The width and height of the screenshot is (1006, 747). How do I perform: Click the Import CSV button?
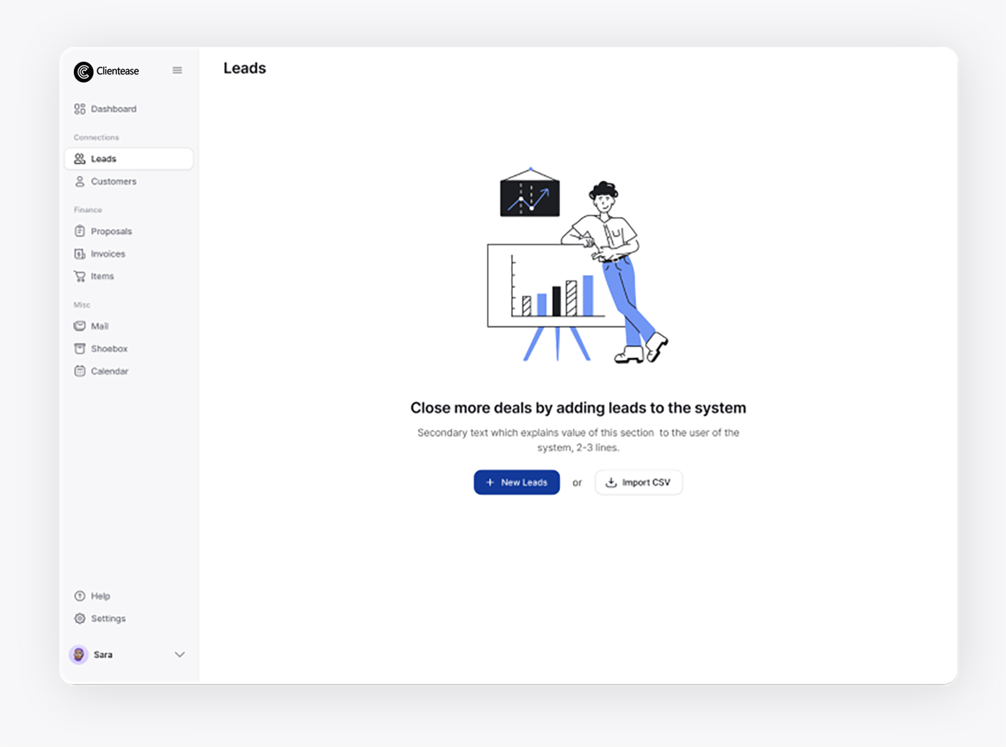[638, 483]
